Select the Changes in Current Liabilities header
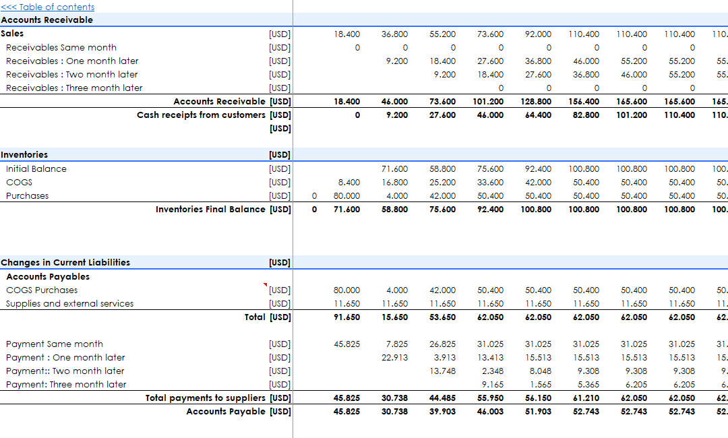728x438 pixels. (x=65, y=263)
